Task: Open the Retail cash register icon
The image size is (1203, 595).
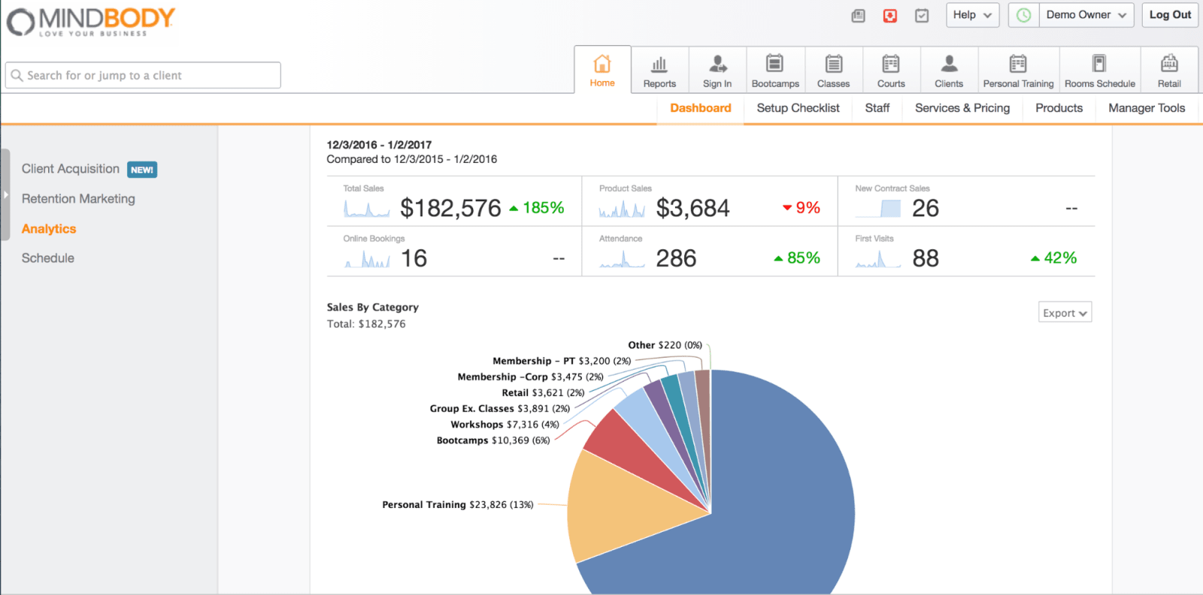Action: [1169, 63]
